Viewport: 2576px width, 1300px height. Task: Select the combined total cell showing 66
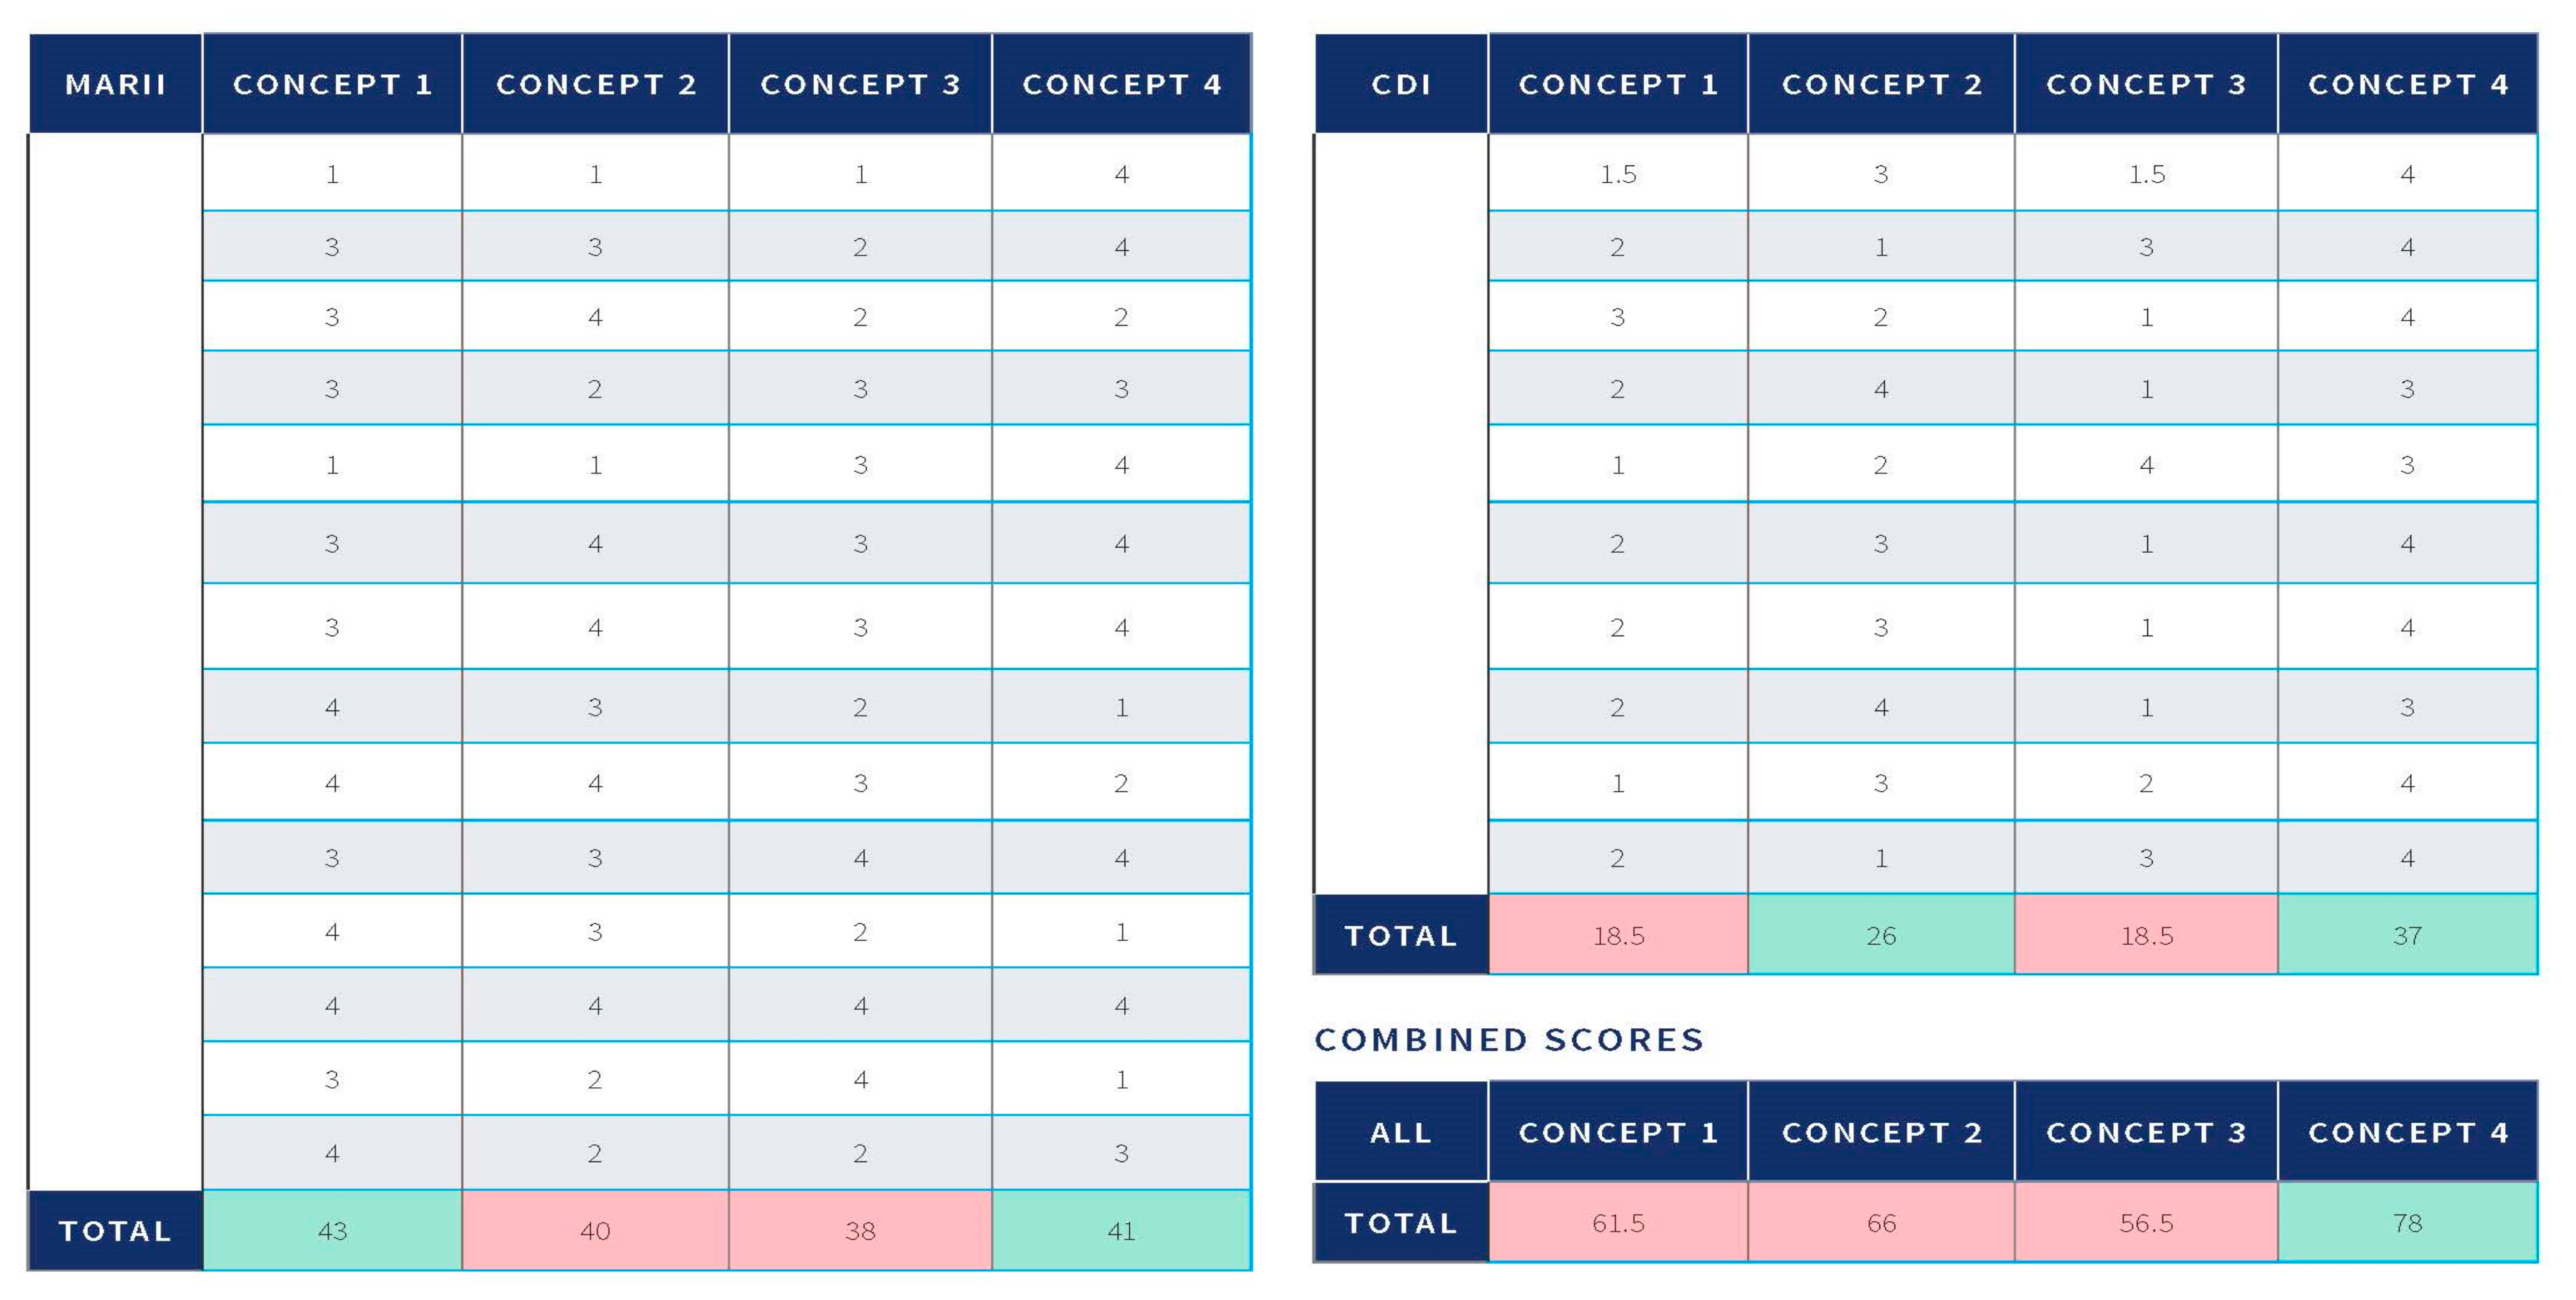pos(1880,1222)
